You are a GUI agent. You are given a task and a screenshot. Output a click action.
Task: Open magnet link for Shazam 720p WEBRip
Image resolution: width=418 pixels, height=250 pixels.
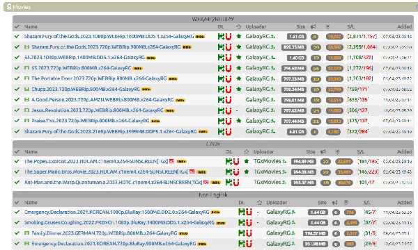[229, 47]
